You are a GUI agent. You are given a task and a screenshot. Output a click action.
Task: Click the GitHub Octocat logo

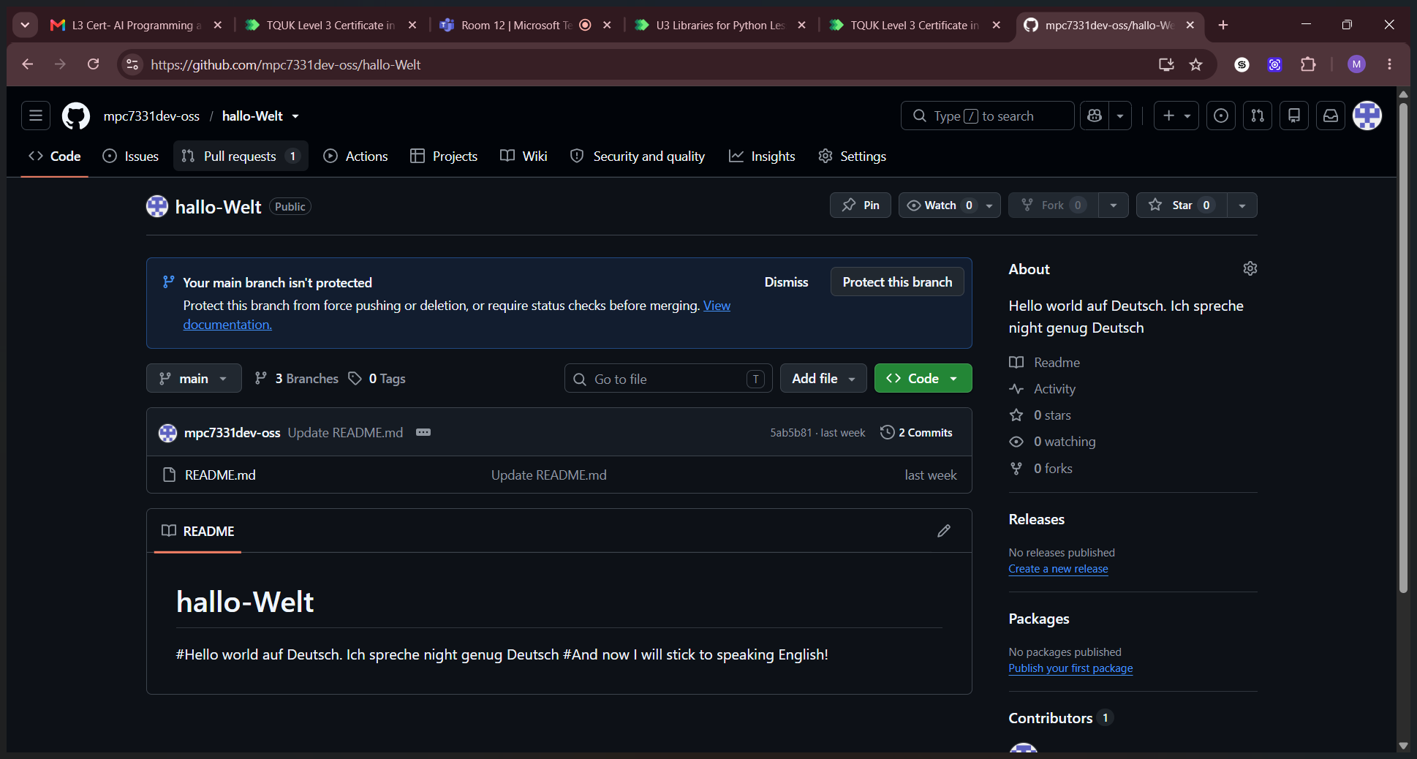coord(76,116)
